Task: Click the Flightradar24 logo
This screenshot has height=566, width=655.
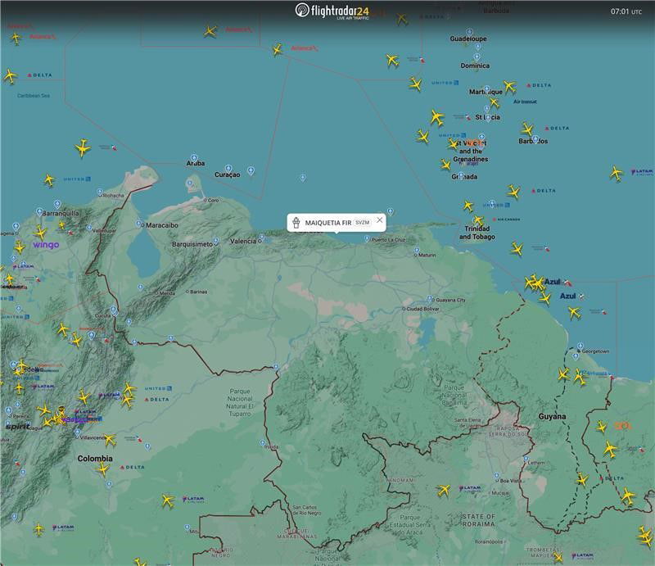Action: [x=332, y=11]
